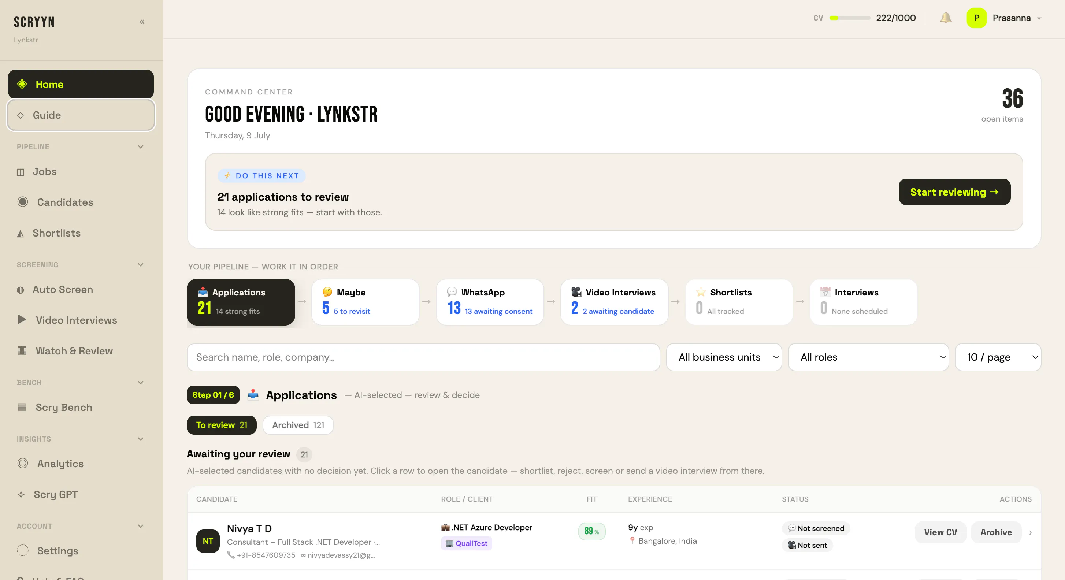
Task: Click the Settings circle icon
Action: tap(23, 550)
